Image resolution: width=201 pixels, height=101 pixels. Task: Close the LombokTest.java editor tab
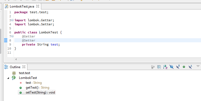pos(38,6)
